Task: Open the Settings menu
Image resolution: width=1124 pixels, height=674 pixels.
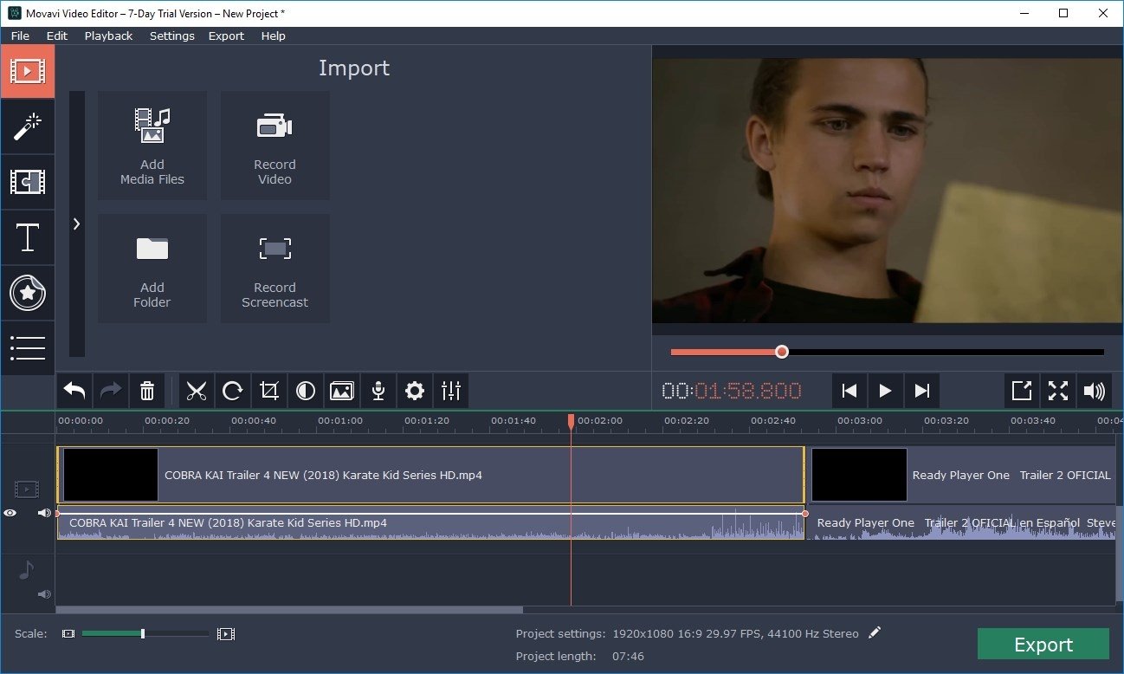Action: tap(172, 36)
